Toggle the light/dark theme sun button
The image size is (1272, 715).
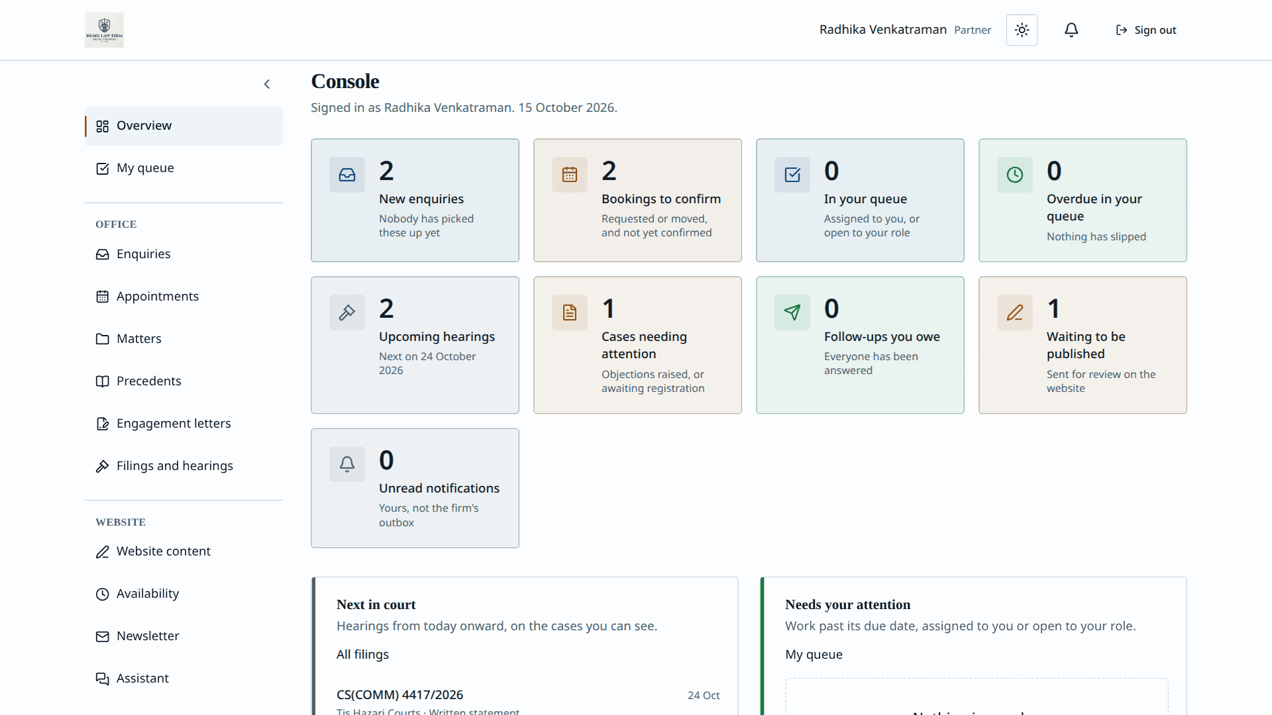tap(1022, 30)
